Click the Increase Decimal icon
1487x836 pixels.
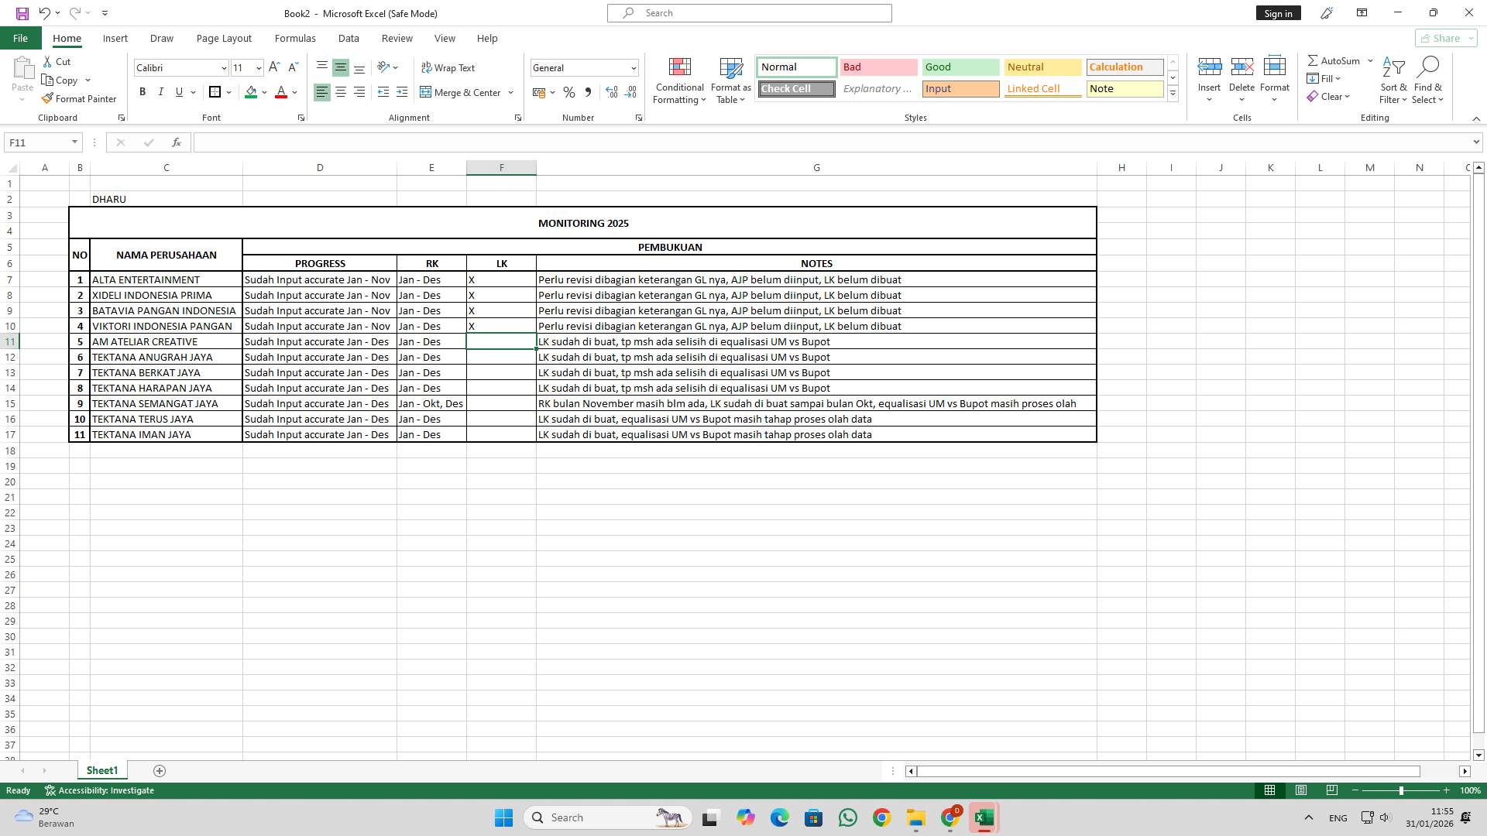pos(612,92)
